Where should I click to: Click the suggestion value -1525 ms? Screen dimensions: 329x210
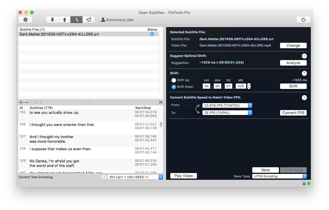pos(222,62)
